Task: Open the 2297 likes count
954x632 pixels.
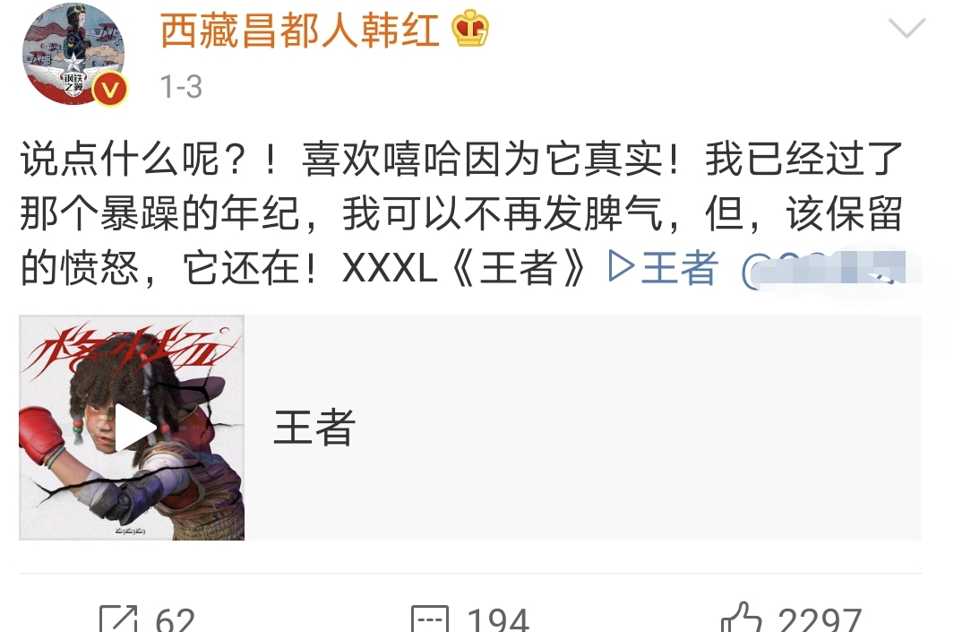Action: pos(819,619)
